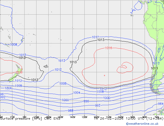Select the 'Th 26-02-2026 12:00 UTC (12+384)' timestamp
The image size is (164, 126).
coord(129,119)
